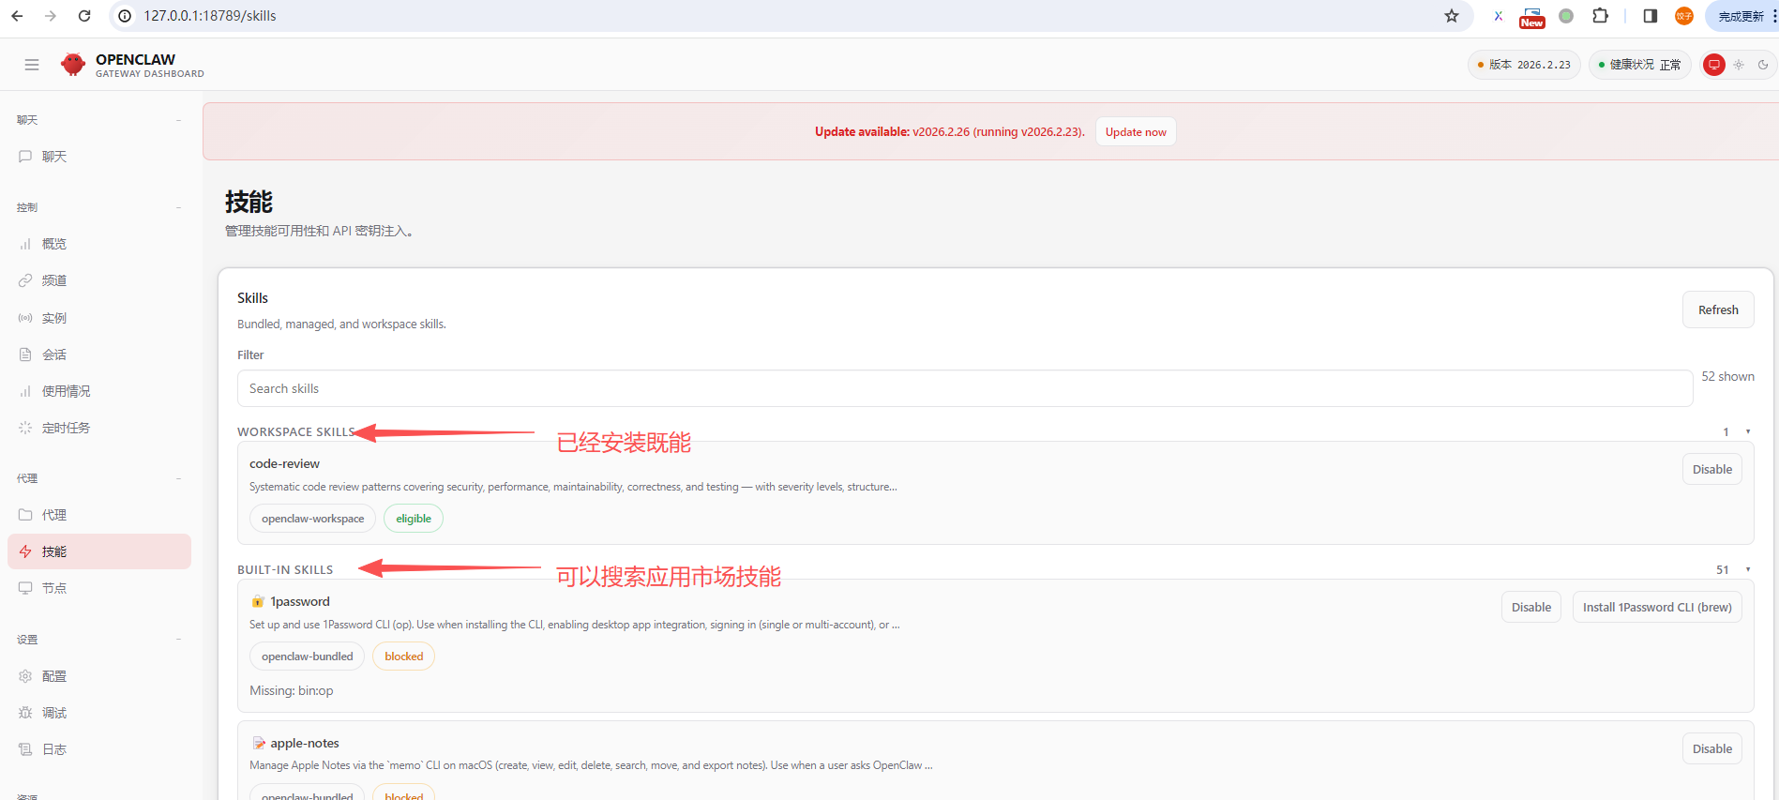
Task: Open 配置 config in the sidebar
Action: point(99,676)
